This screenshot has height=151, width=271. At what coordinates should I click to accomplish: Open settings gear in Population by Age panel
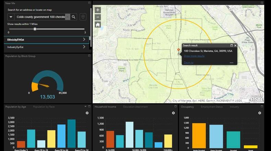(87, 113)
